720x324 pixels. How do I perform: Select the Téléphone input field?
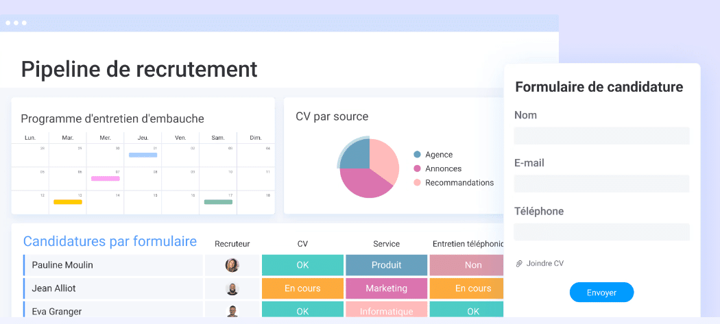pyautogui.click(x=601, y=232)
